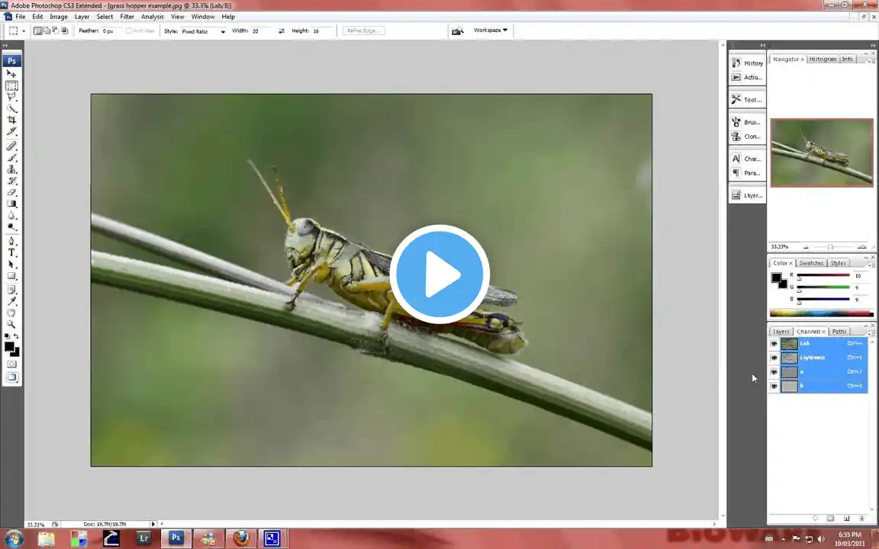The height and width of the screenshot is (549, 879).
Task: Open the Workspace dropdown
Action: tap(491, 30)
